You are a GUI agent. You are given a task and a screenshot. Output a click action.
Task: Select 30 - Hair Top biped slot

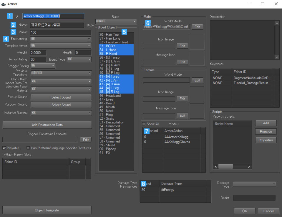pyautogui.click(x=116, y=35)
